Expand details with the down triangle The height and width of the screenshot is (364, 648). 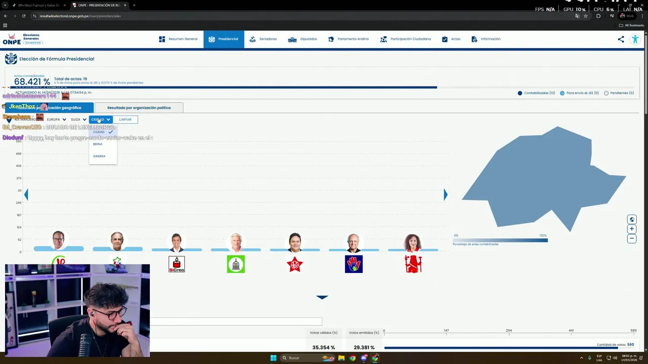[x=322, y=297]
